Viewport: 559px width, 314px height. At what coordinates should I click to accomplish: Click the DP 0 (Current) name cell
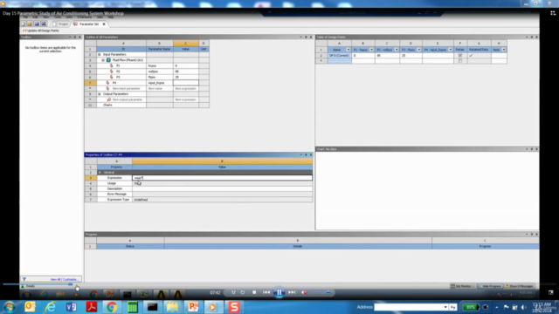pyautogui.click(x=339, y=56)
